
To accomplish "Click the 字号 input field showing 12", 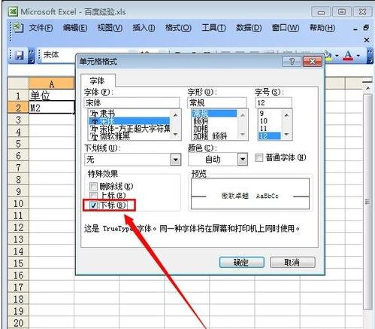I will 274,102.
